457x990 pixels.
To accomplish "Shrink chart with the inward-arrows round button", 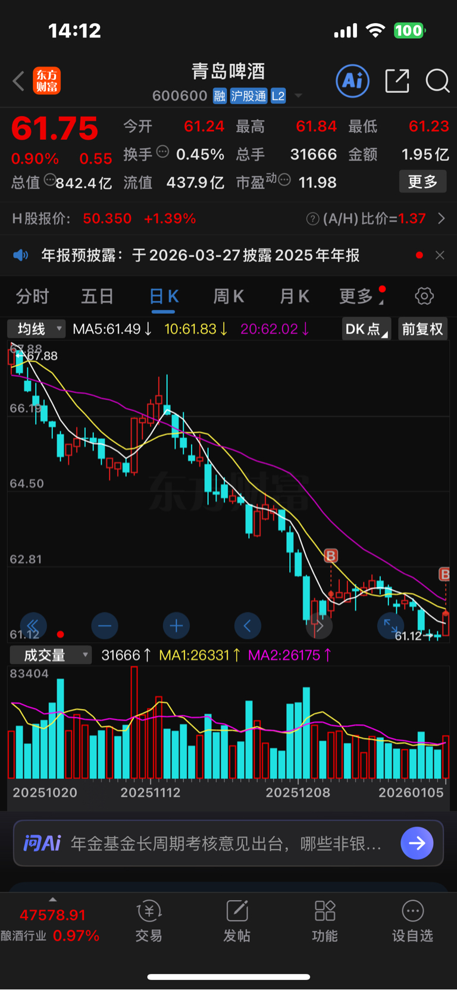I will [390, 626].
